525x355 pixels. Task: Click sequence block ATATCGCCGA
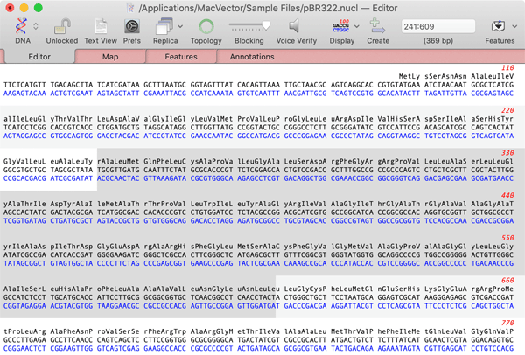pos(24,255)
